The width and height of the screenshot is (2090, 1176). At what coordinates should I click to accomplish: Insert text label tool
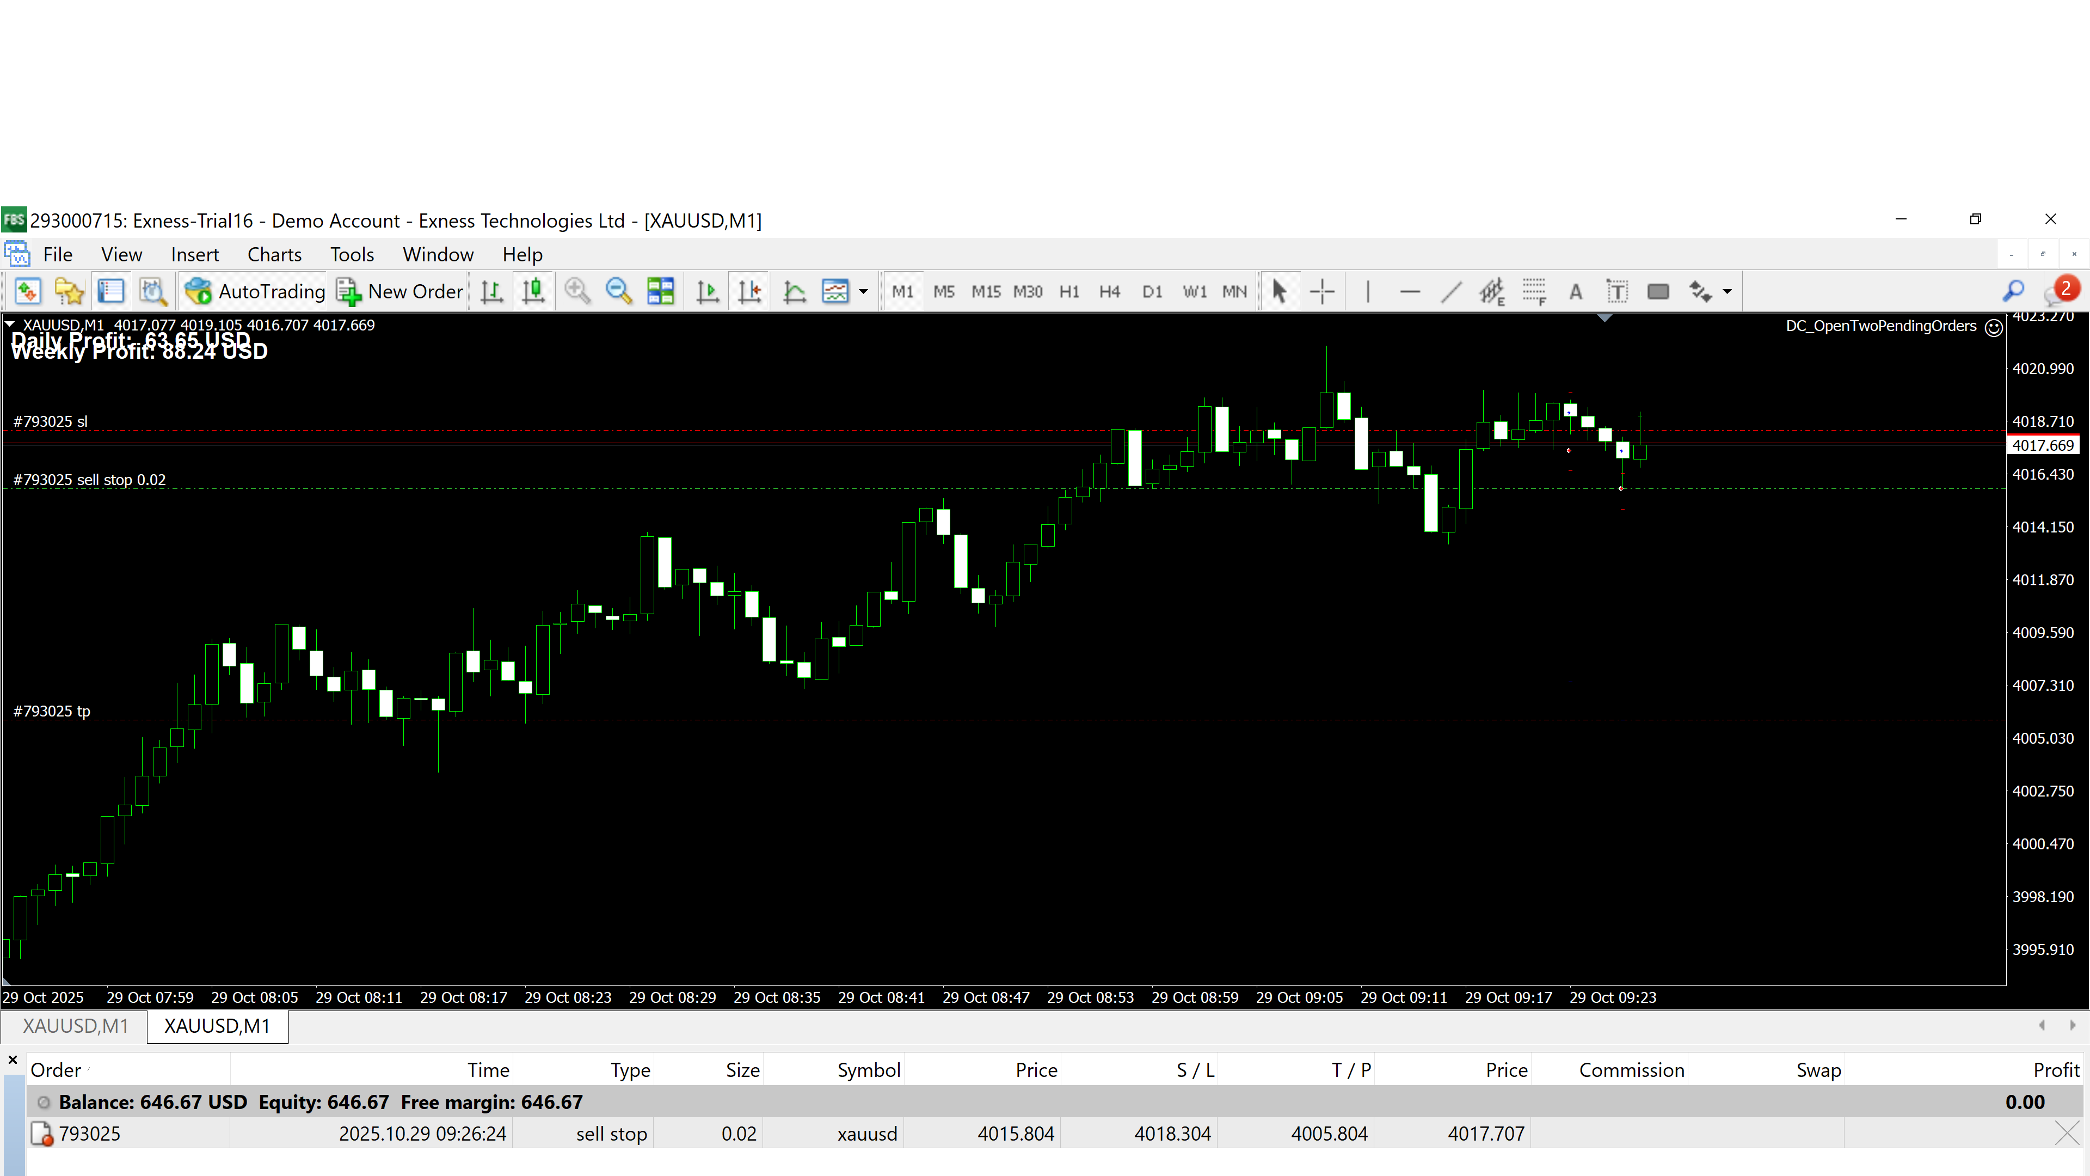1617,291
